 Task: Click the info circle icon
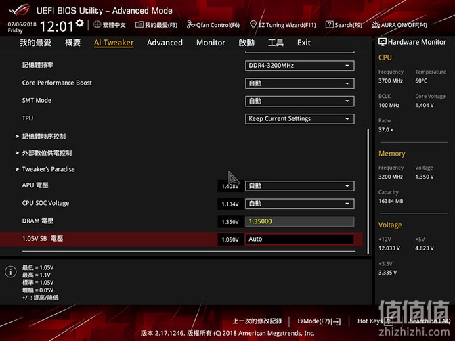[x=11, y=272]
